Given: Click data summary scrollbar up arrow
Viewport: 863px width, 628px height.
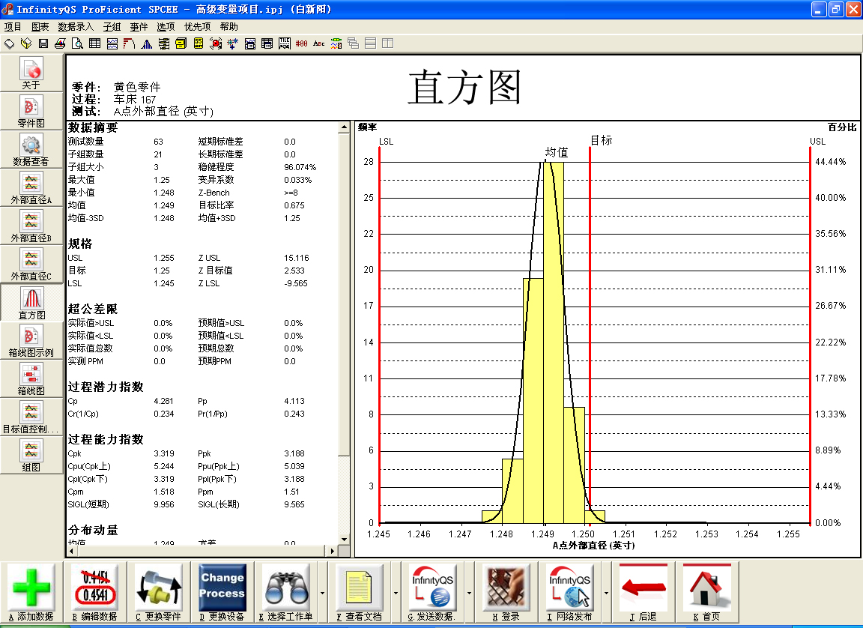Looking at the screenshot, I should coord(344,127).
